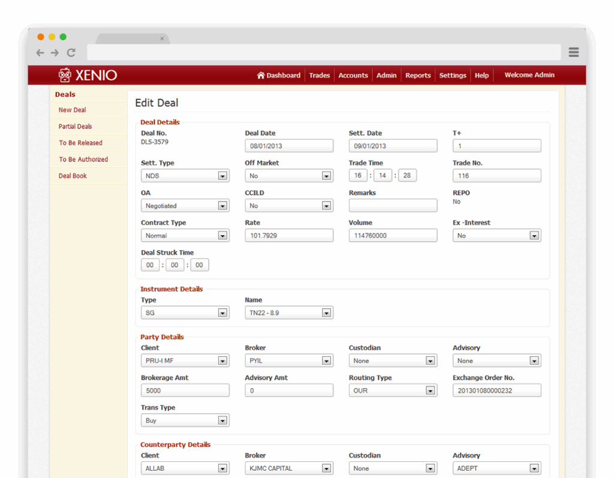Open Counterparty Broker KJMC CAPITAL dropdown

(x=289, y=468)
